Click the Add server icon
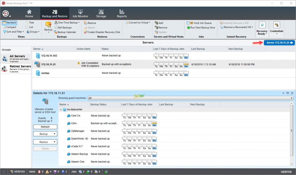This screenshot has height=175, width=296. [158, 23]
